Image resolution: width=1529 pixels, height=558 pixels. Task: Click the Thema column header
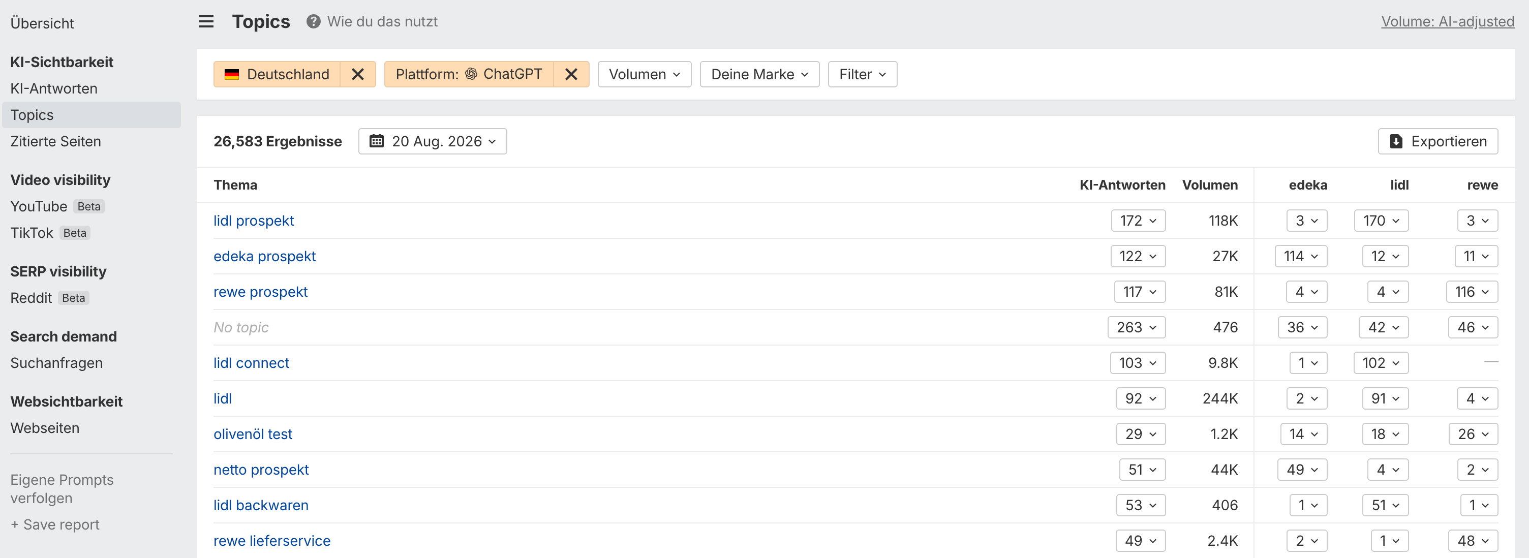coord(235,185)
